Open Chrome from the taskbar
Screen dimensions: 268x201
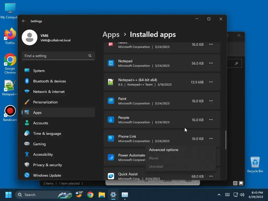tap(90, 195)
